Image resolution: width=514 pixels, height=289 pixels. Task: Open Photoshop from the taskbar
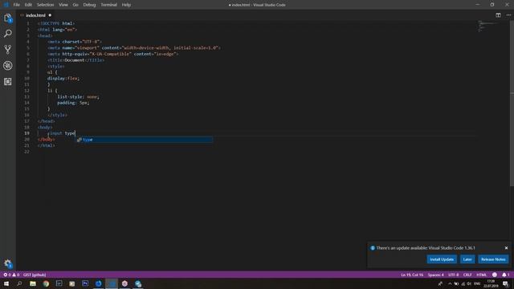pos(85,283)
